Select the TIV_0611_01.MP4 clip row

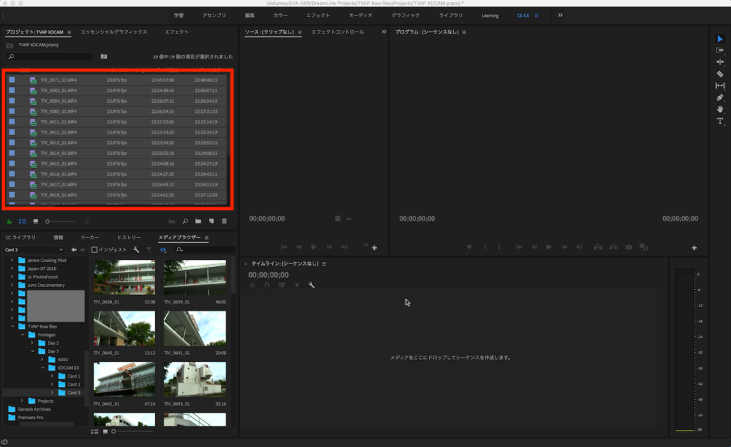[x=59, y=122]
